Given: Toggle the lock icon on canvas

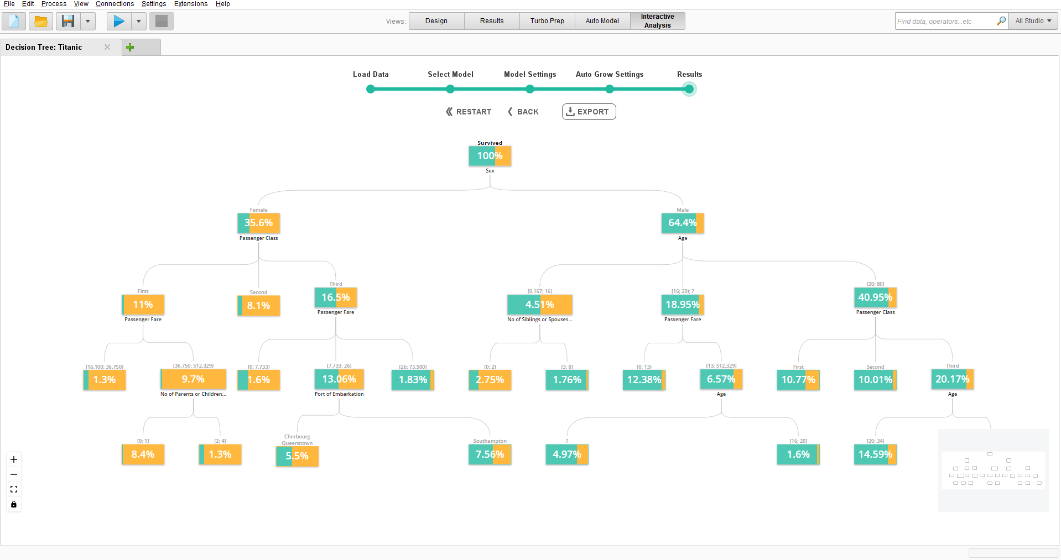Looking at the screenshot, I should click(x=14, y=504).
